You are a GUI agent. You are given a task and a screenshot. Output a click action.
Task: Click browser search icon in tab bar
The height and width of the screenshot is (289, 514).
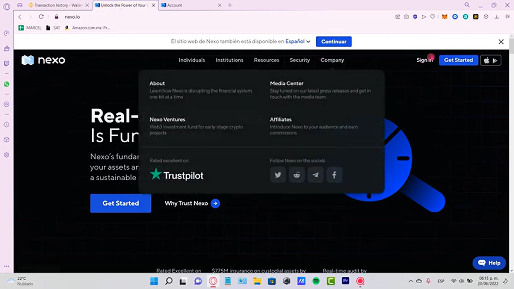467,5
